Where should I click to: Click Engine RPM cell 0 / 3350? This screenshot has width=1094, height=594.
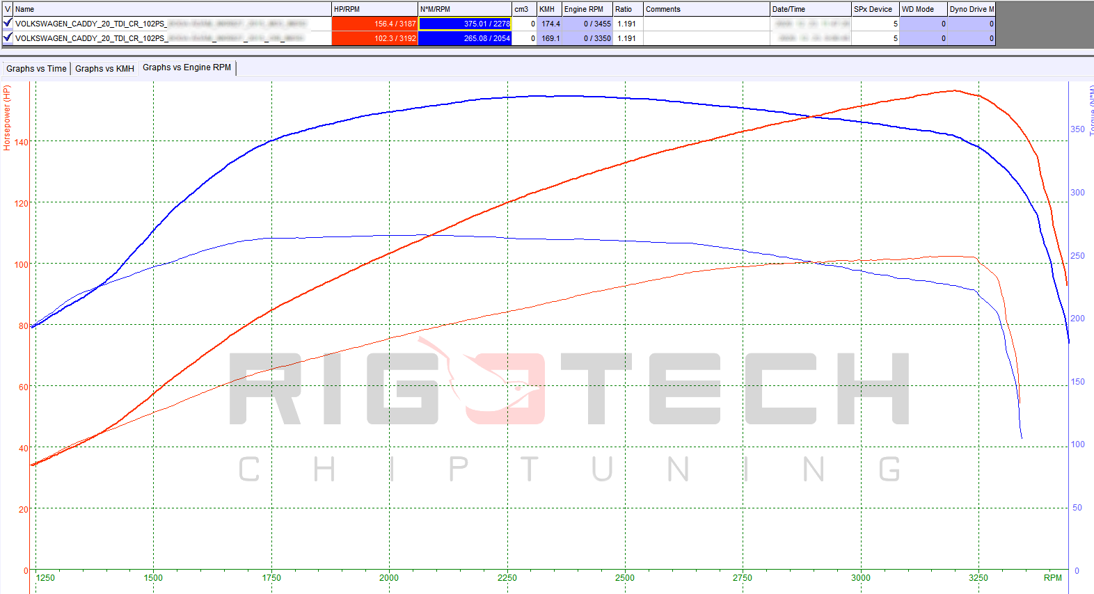click(x=587, y=38)
